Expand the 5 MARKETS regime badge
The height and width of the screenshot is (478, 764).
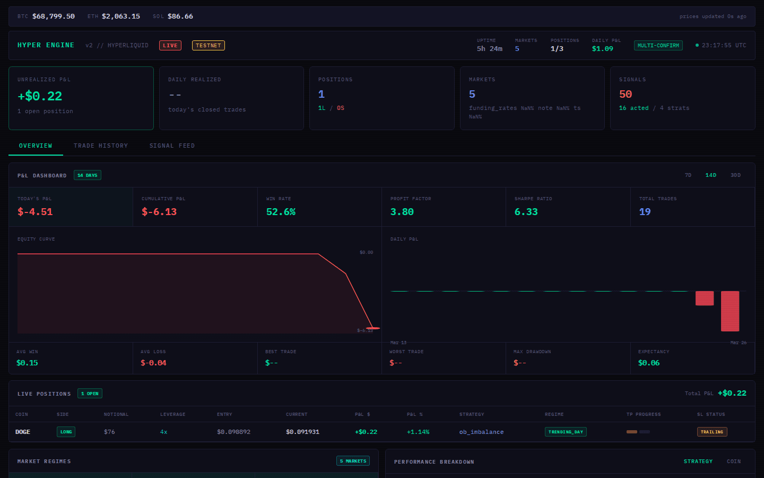(353, 460)
